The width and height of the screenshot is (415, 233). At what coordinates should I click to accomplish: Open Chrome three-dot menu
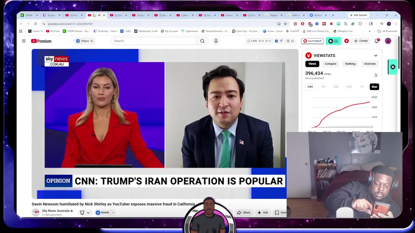pos(396,24)
